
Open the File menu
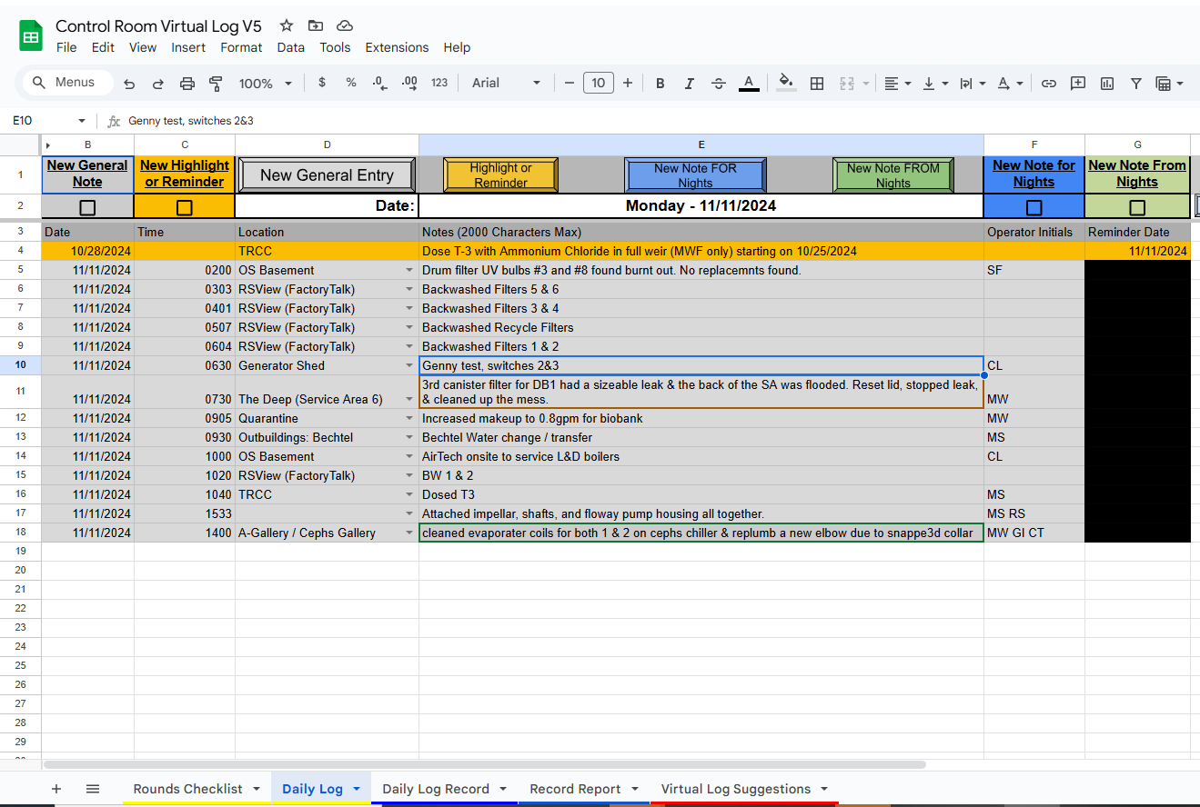pyautogui.click(x=66, y=47)
